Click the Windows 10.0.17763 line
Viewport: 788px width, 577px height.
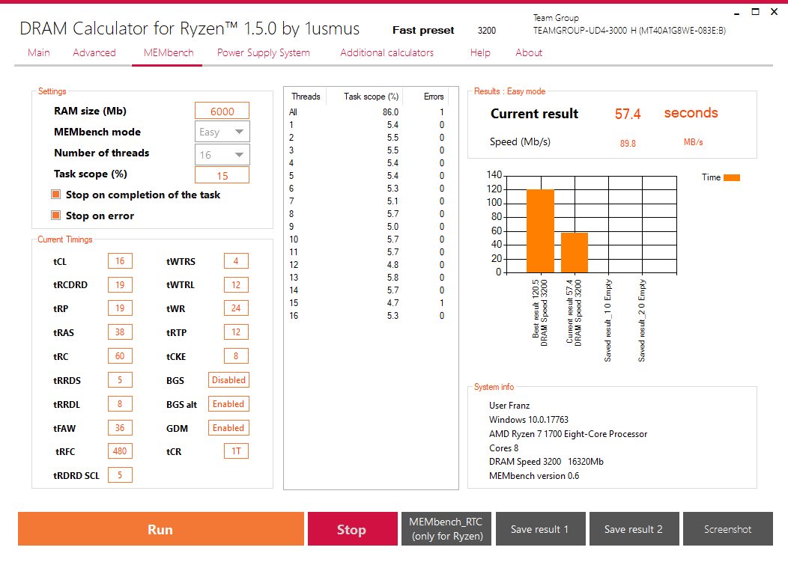tap(529, 419)
